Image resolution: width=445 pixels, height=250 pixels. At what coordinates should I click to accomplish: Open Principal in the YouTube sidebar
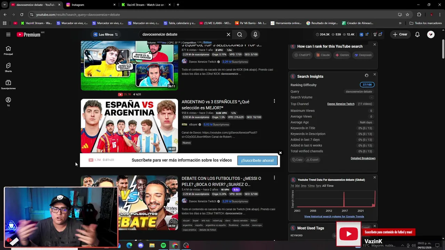pos(8,51)
